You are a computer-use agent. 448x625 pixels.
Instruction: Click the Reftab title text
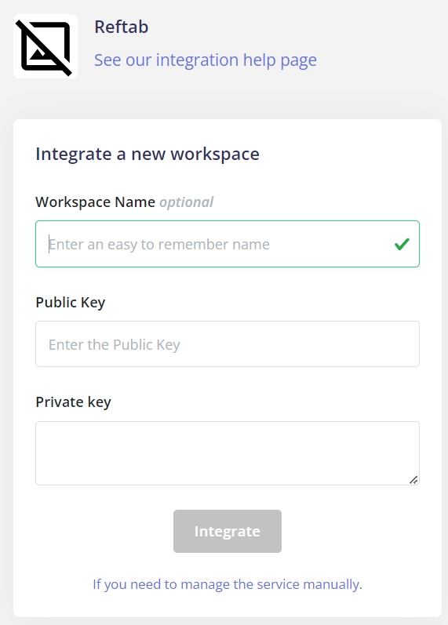tap(122, 27)
